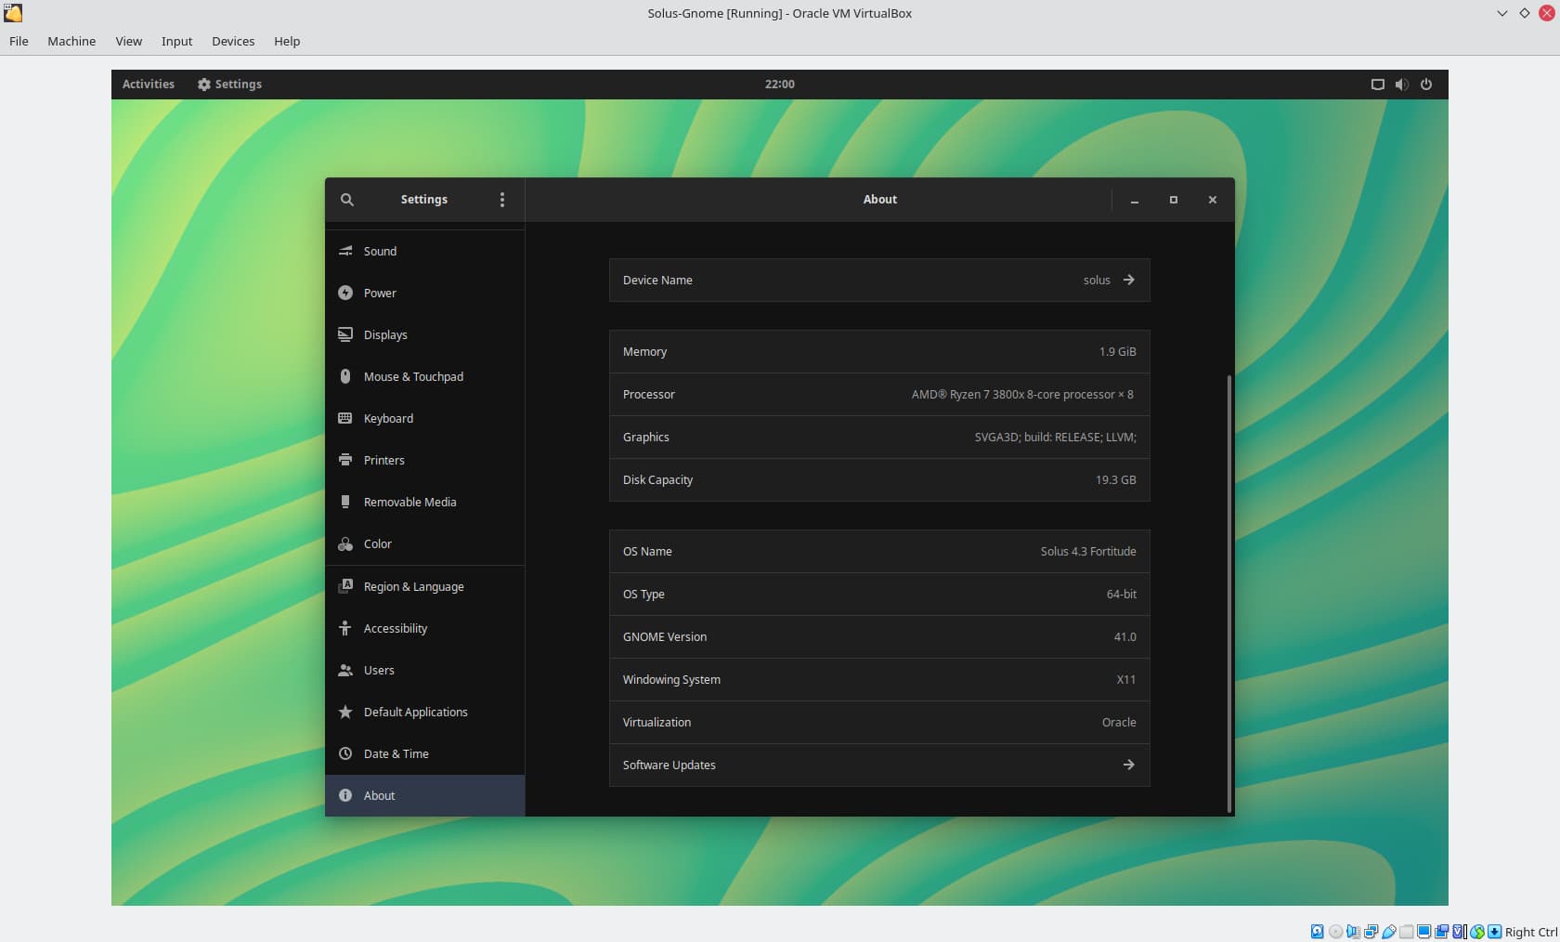Click VirtualBox recording status icon
The height and width of the screenshot is (942, 1560).
[x=1441, y=932]
